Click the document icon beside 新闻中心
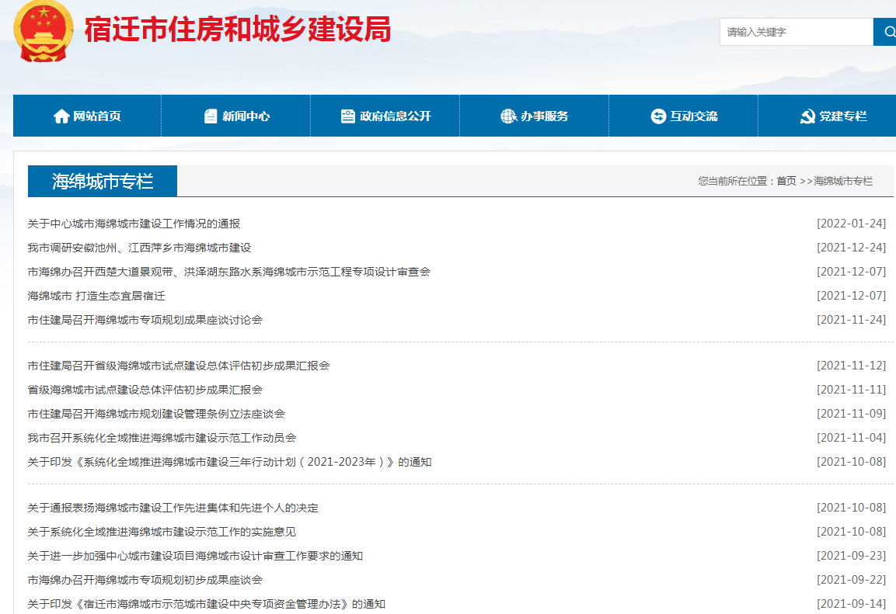This screenshot has width=896, height=614. tap(211, 116)
